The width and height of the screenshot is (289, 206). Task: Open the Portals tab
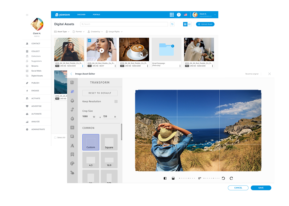pyautogui.click(x=96, y=15)
